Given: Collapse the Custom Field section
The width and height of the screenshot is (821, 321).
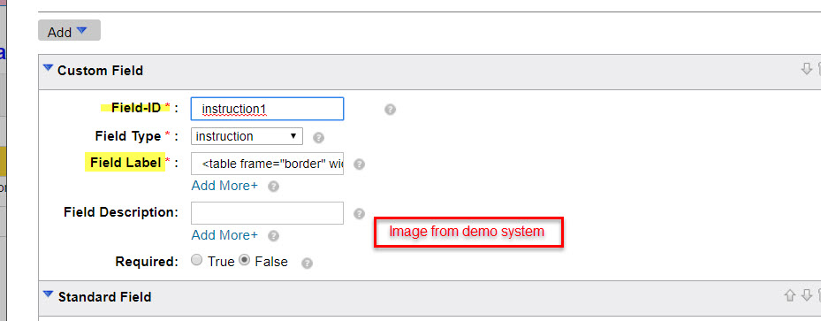Looking at the screenshot, I should point(49,68).
